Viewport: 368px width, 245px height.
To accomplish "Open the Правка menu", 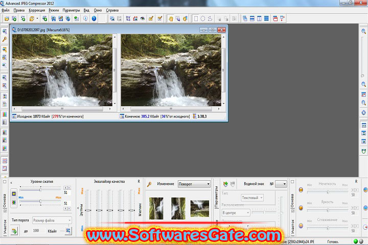I will (x=19, y=10).
